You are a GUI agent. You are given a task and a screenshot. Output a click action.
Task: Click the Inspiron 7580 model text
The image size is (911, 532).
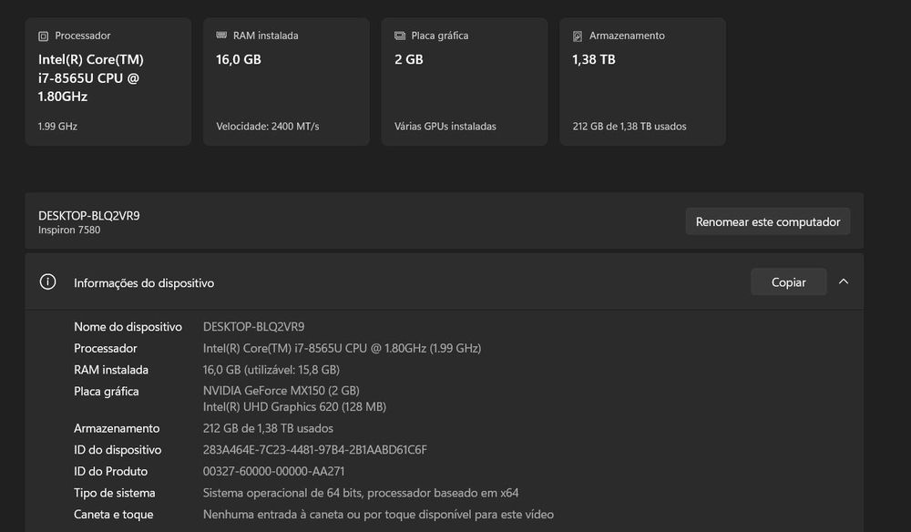point(69,230)
